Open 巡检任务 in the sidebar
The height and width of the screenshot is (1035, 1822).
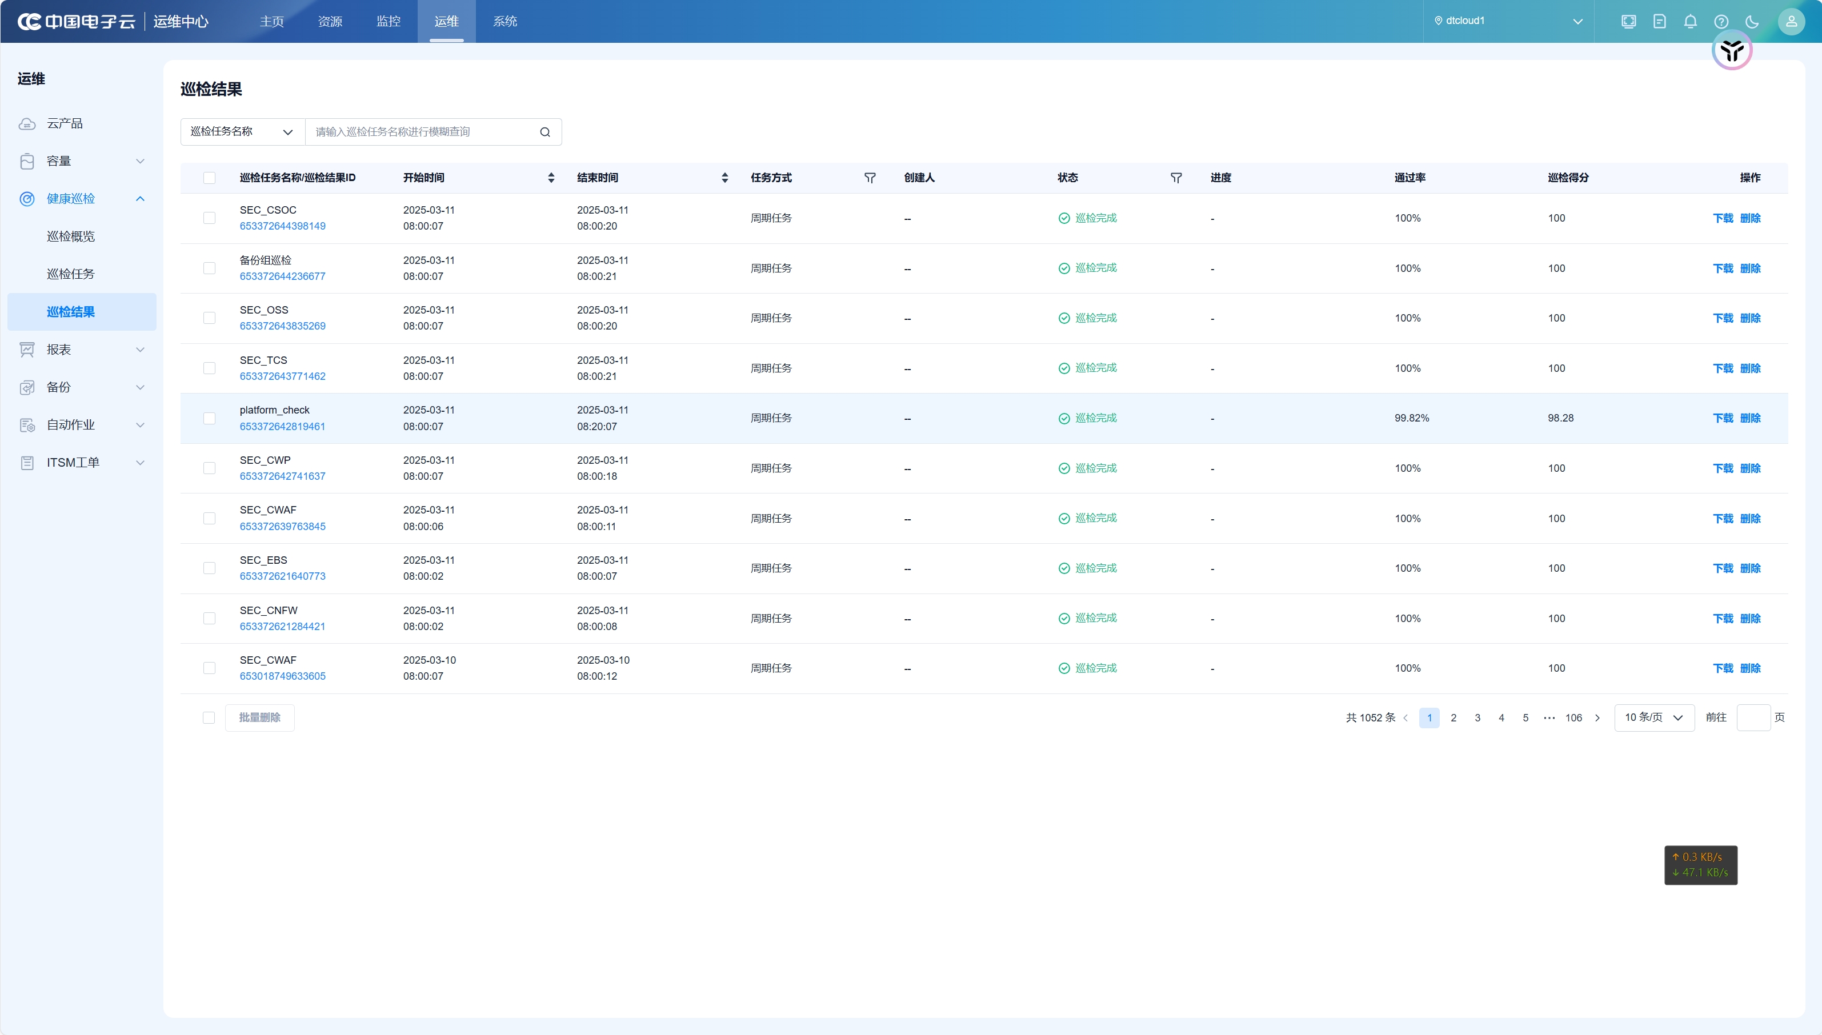tap(70, 274)
